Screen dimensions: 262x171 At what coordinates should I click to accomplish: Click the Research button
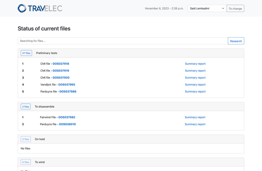[x=236, y=41]
